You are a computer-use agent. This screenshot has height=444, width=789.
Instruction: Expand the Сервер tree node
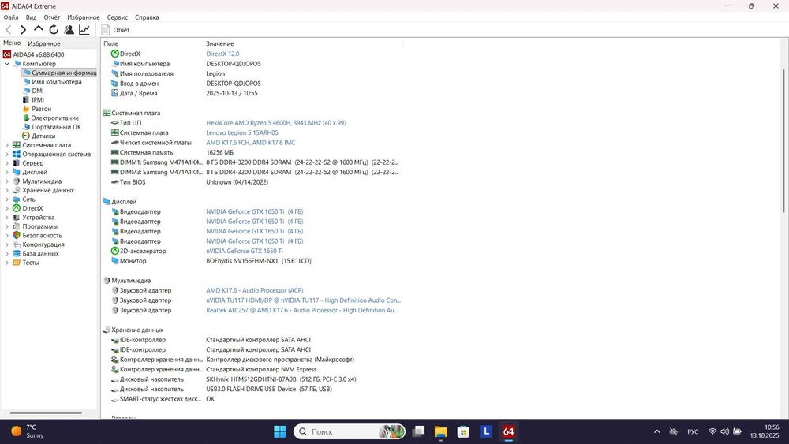[x=6, y=163]
